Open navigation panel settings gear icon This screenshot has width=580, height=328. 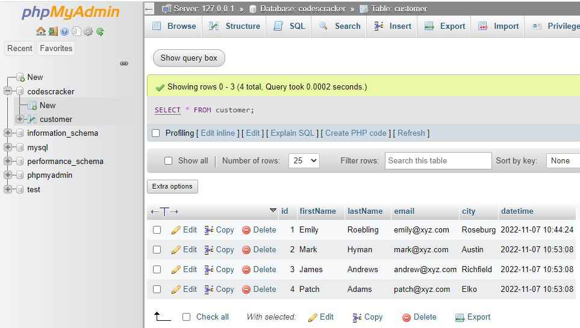point(88,32)
